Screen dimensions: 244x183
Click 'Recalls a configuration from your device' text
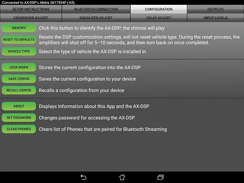(81, 91)
